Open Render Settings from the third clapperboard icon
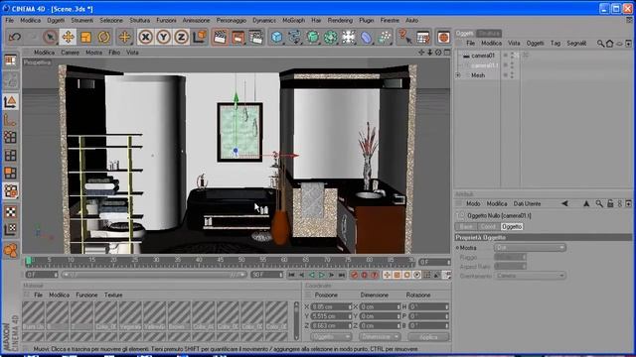 pyautogui.click(x=256, y=37)
